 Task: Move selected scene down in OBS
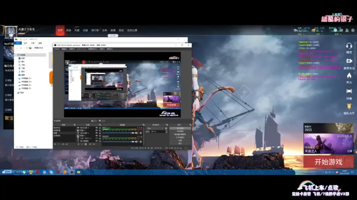click(x=66, y=144)
